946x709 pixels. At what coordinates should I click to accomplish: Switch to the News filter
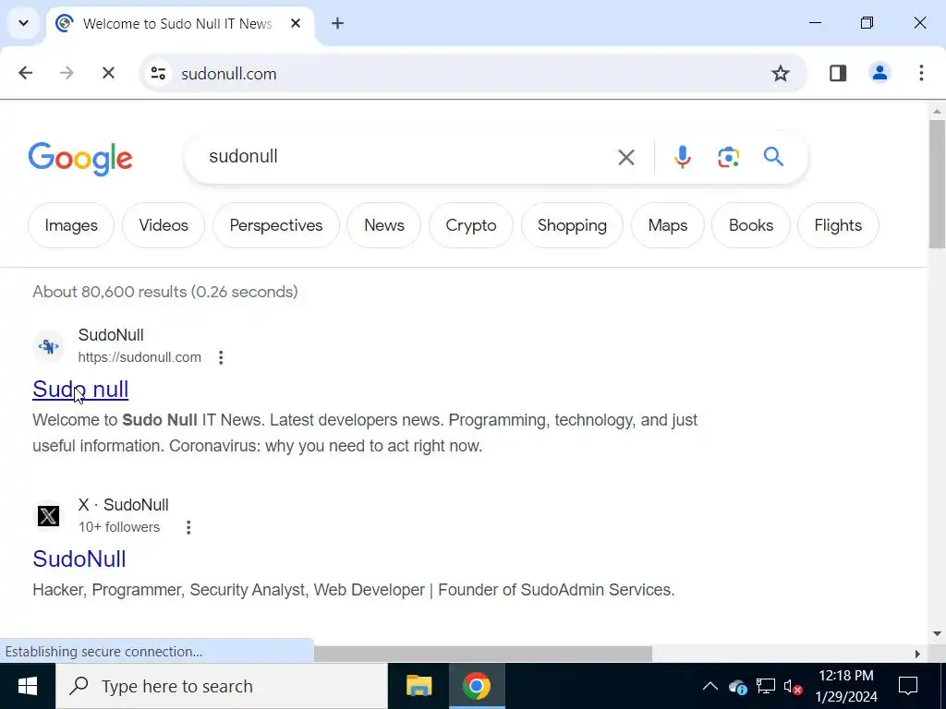click(x=383, y=225)
